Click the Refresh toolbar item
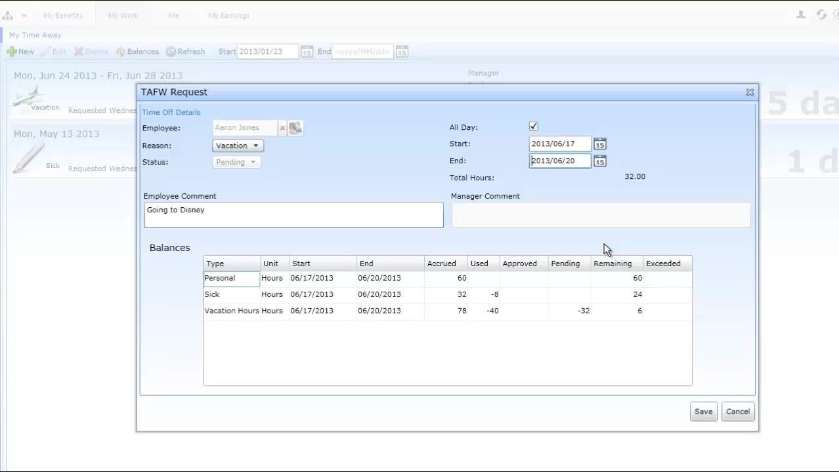The image size is (839, 472). click(x=185, y=51)
